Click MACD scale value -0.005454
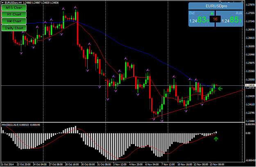 (250, 160)
